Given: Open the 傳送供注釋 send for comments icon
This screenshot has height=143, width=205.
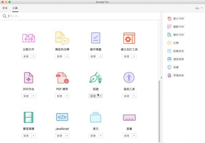Looking at the screenshot, I should pos(62,38).
